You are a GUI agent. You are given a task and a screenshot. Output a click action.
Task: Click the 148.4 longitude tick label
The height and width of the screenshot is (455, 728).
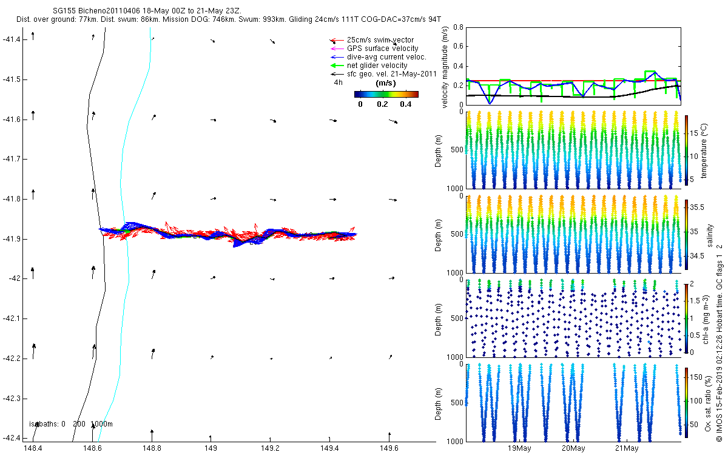(33, 448)
